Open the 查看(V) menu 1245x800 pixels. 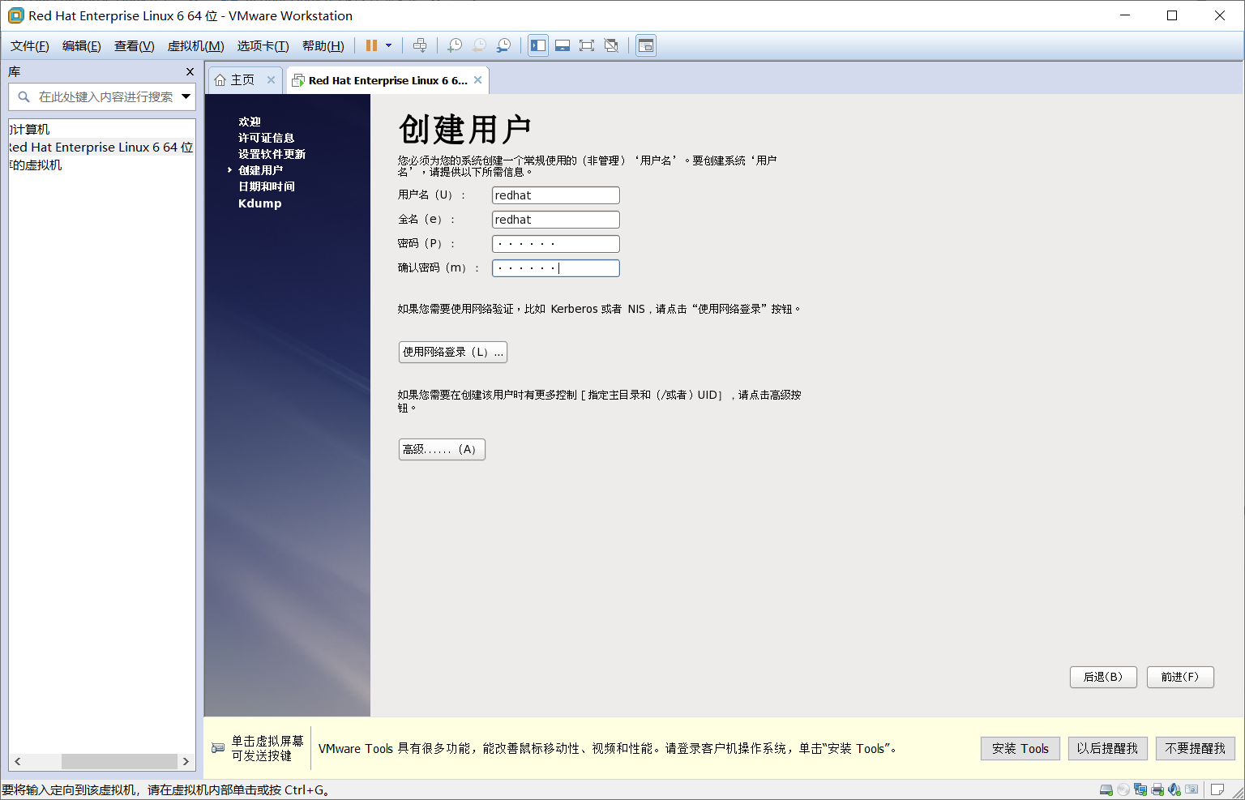click(135, 46)
